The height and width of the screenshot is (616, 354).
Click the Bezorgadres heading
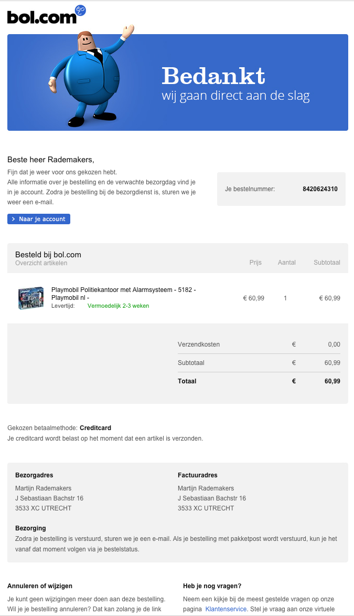[34, 475]
